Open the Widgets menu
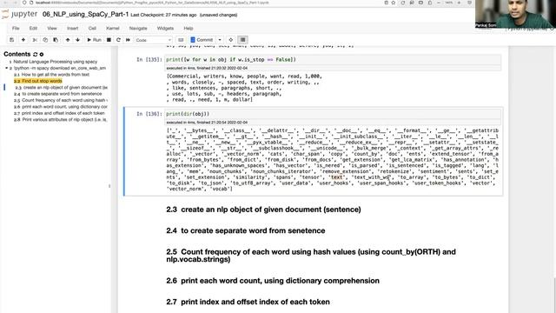 pyautogui.click(x=165, y=28)
